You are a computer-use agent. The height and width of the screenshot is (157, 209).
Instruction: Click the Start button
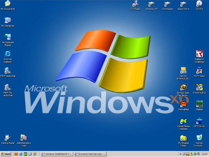6,154
